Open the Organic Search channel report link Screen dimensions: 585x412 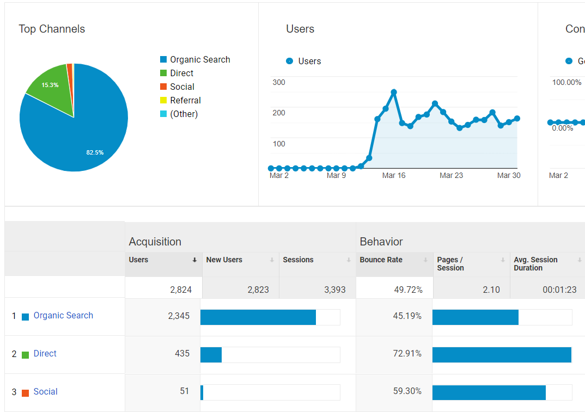[63, 315]
